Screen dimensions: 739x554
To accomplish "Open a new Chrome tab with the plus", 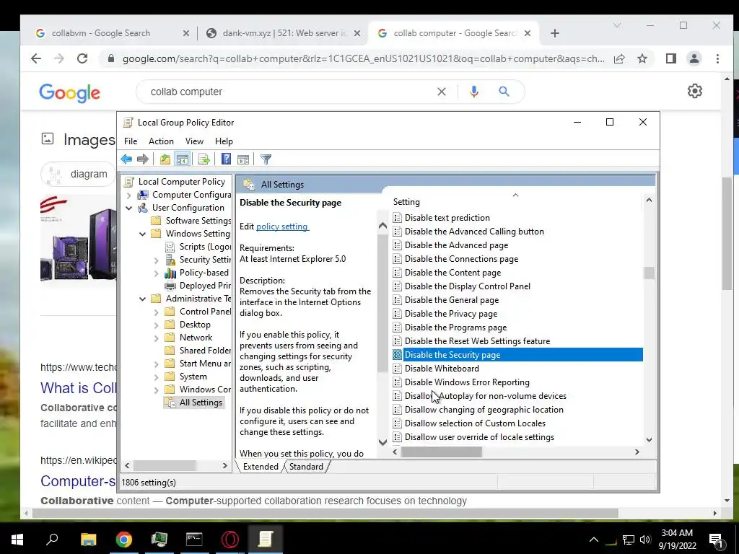I will pyautogui.click(x=555, y=33).
